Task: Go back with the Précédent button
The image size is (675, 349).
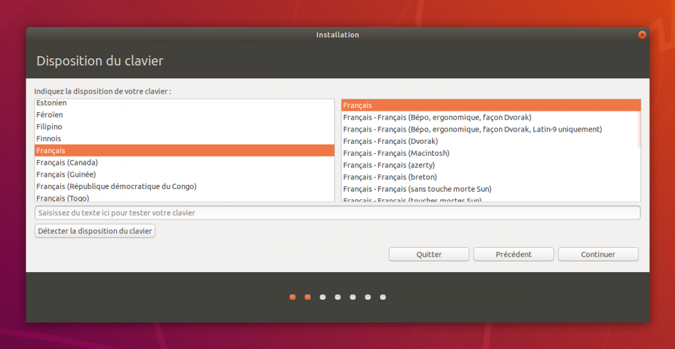Action: pos(514,254)
